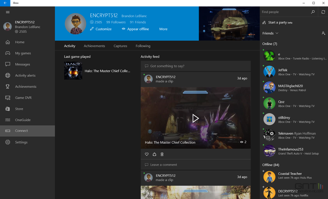Viewport: 328px width, 199px height.
Task: Select friend Qoz
Action: [294, 104]
